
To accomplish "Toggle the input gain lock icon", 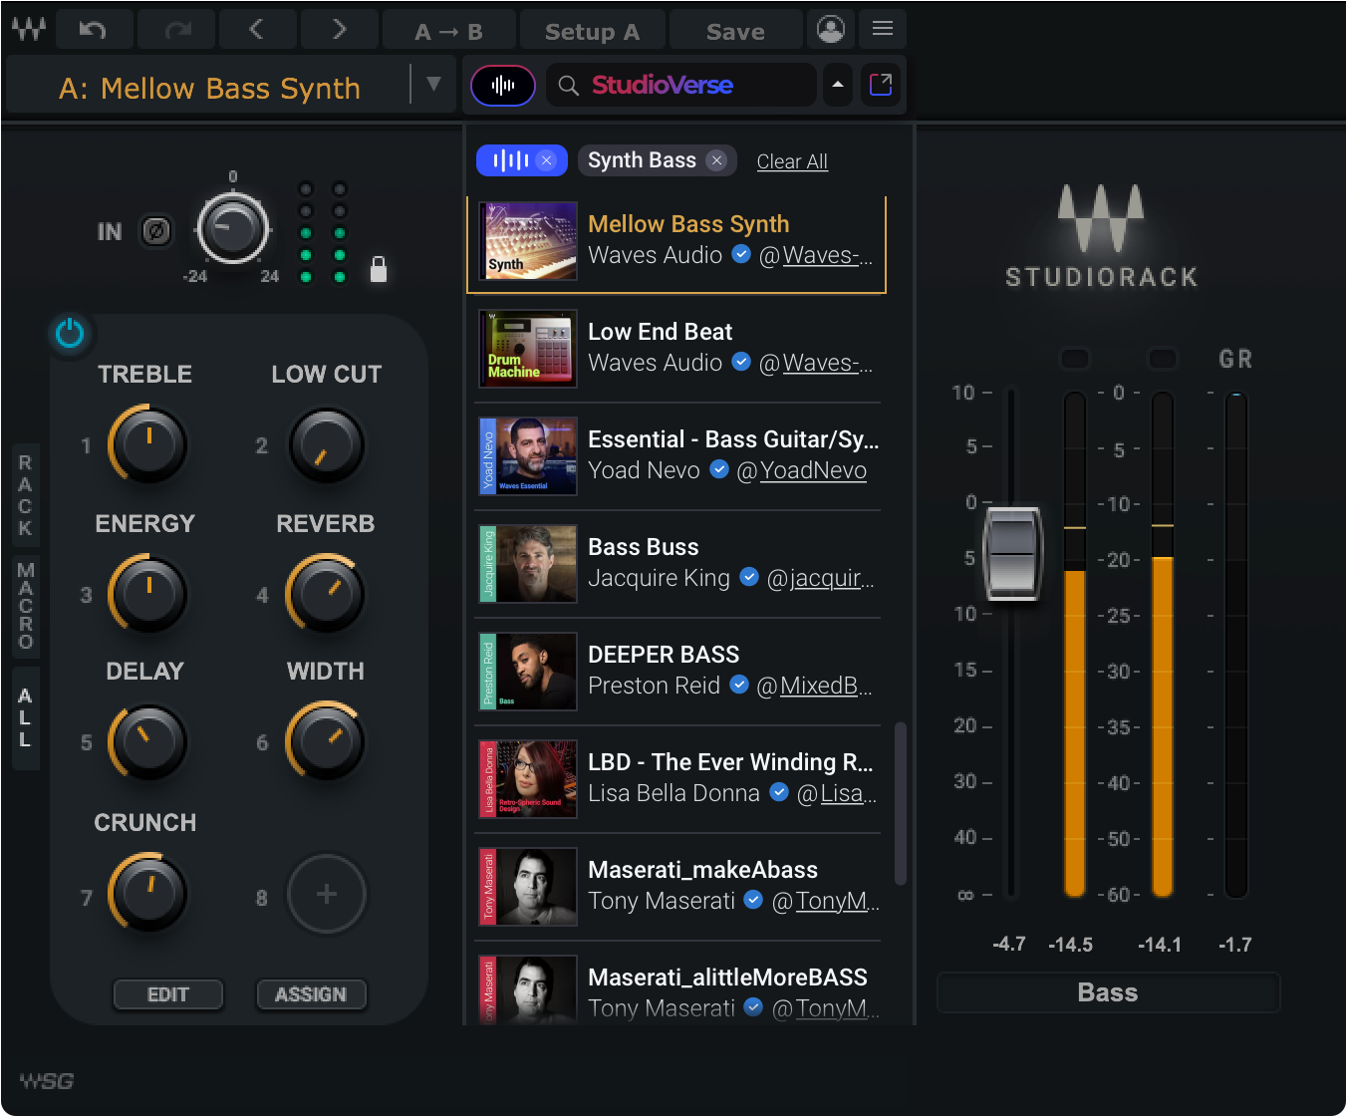I will click(379, 269).
